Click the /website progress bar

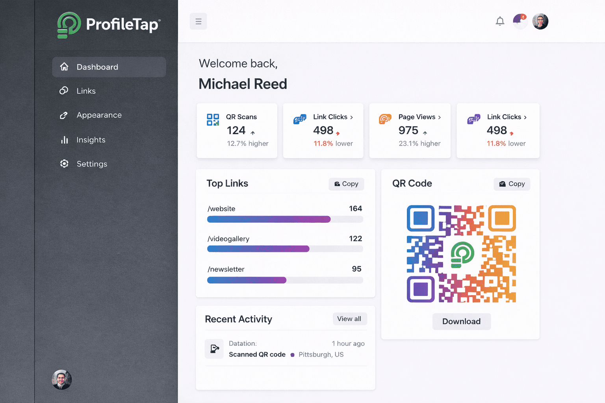pyautogui.click(x=285, y=219)
